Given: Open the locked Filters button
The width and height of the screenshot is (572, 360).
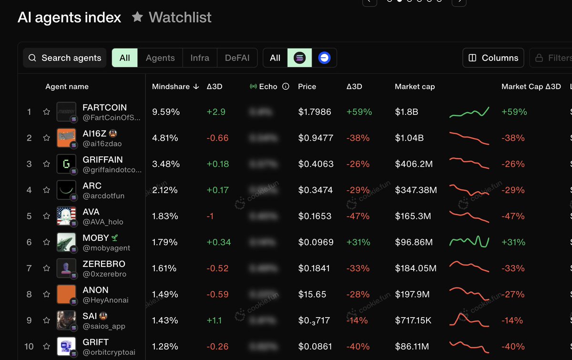Looking at the screenshot, I should point(551,58).
